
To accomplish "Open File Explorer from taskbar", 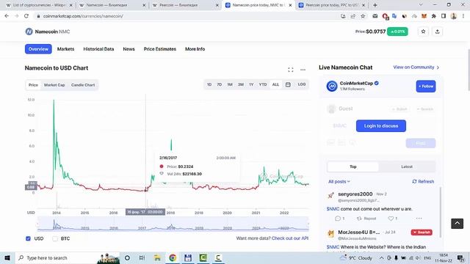I will [157, 257].
